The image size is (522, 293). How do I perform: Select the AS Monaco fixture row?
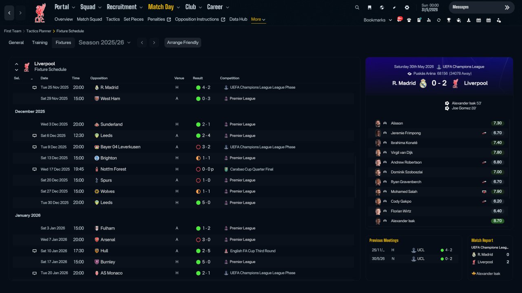(184, 273)
